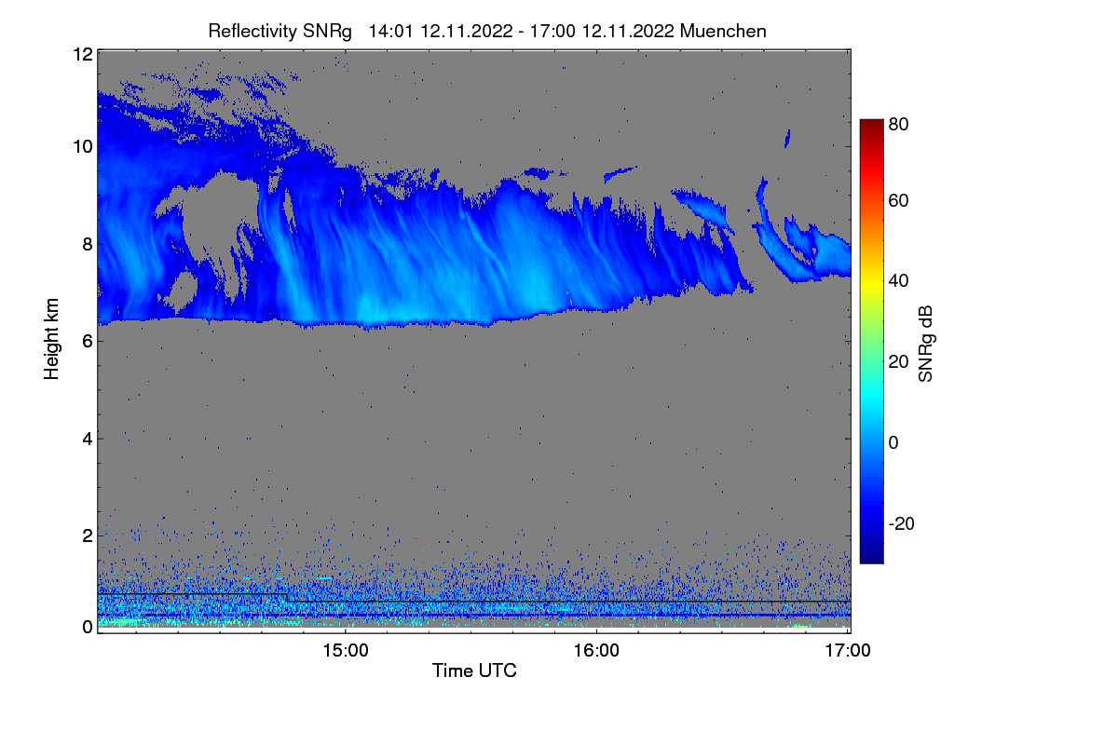
Task: Click the 16:00 time tick label
Action: pos(596,650)
